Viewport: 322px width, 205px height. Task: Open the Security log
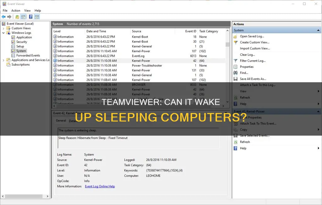[x=22, y=42]
